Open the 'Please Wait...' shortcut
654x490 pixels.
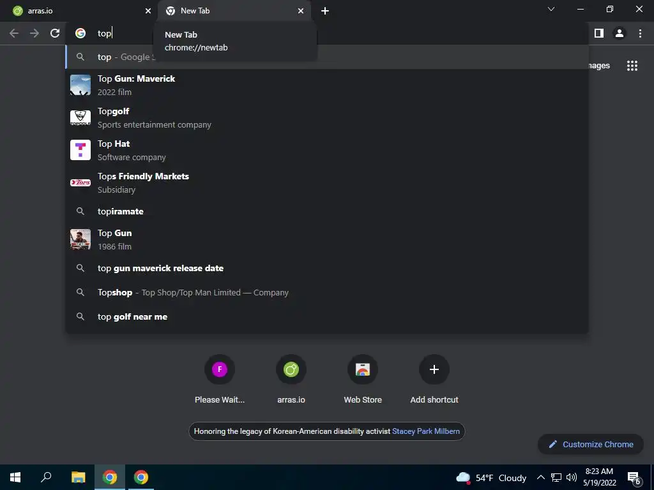click(x=220, y=379)
